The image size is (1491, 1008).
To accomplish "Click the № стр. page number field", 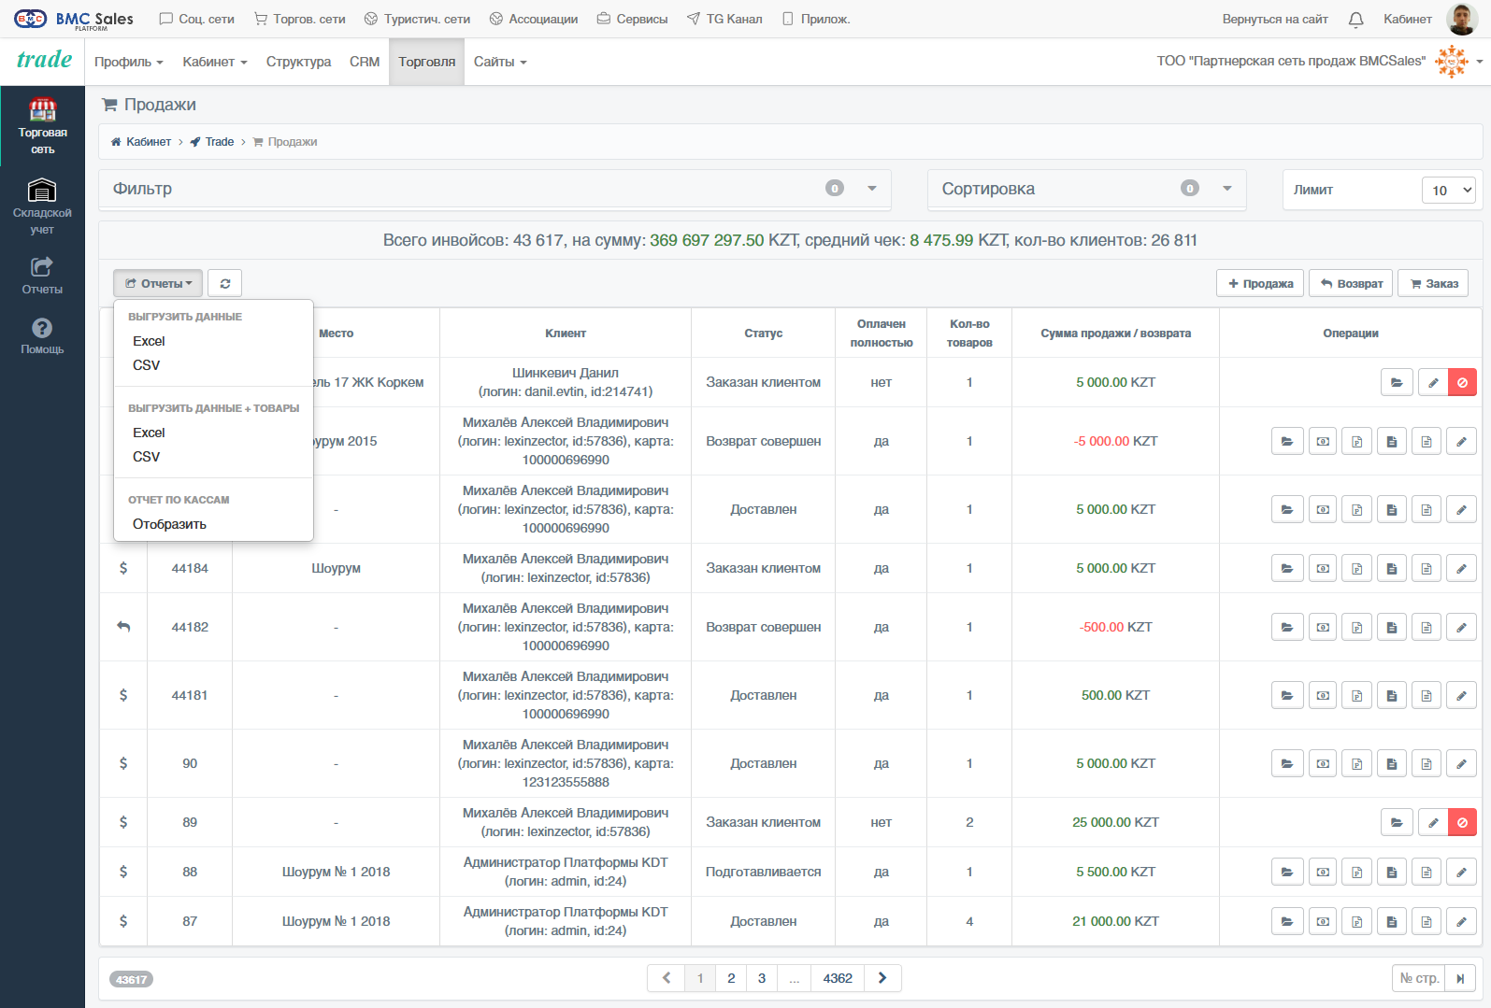I will coord(1418,978).
